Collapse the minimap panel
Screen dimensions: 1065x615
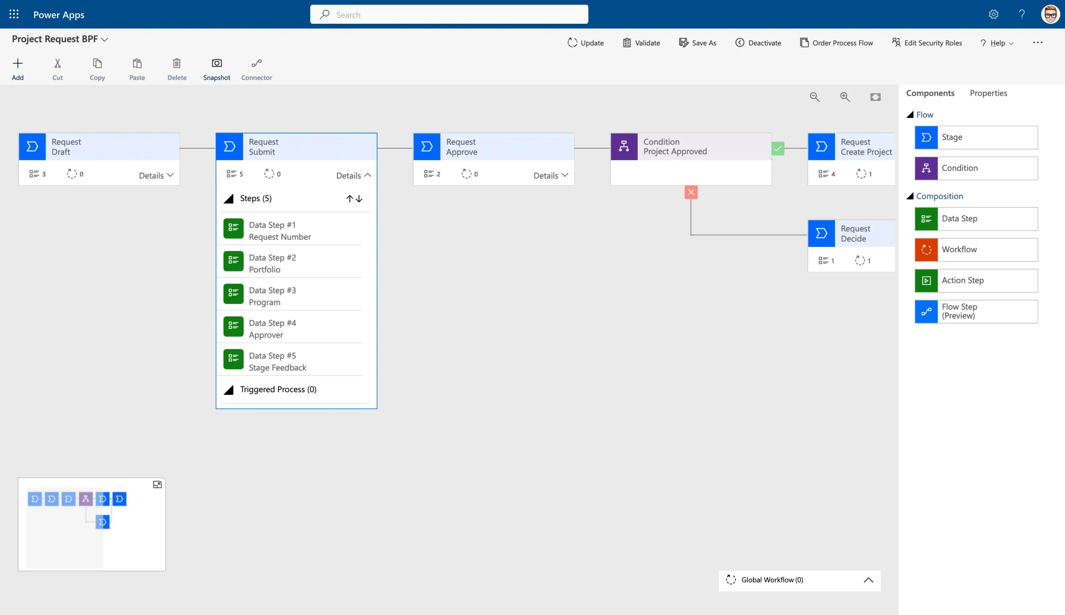point(157,484)
